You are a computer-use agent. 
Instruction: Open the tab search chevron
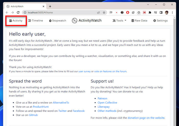148,5
